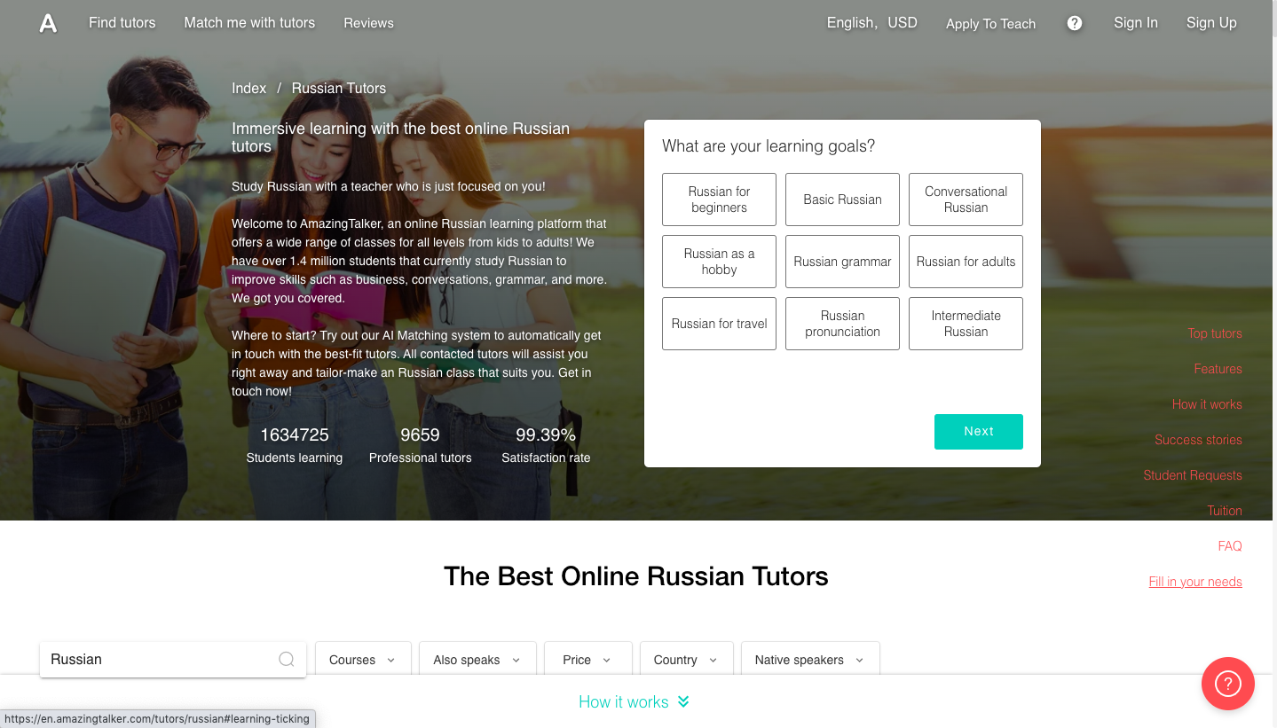1277x728 pixels.
Task: Go to Reviews in the navigation bar
Action: click(368, 23)
